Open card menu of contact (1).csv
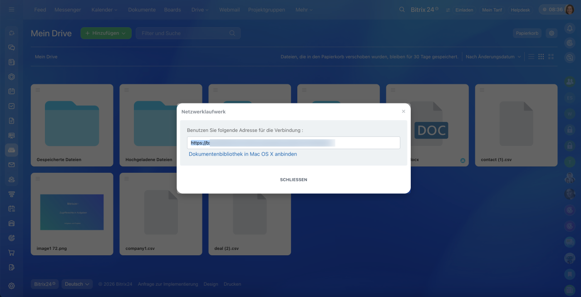The height and width of the screenshot is (297, 581). pyautogui.click(x=482, y=90)
